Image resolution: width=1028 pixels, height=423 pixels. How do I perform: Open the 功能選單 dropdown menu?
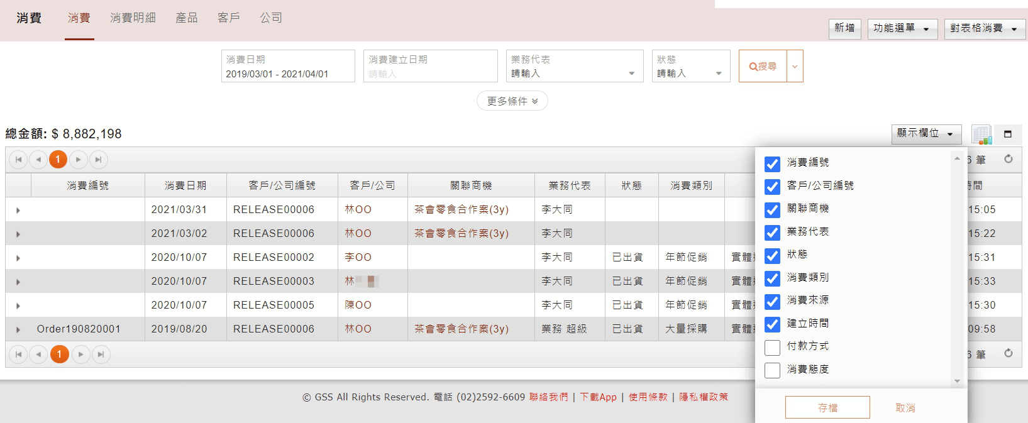click(x=901, y=28)
